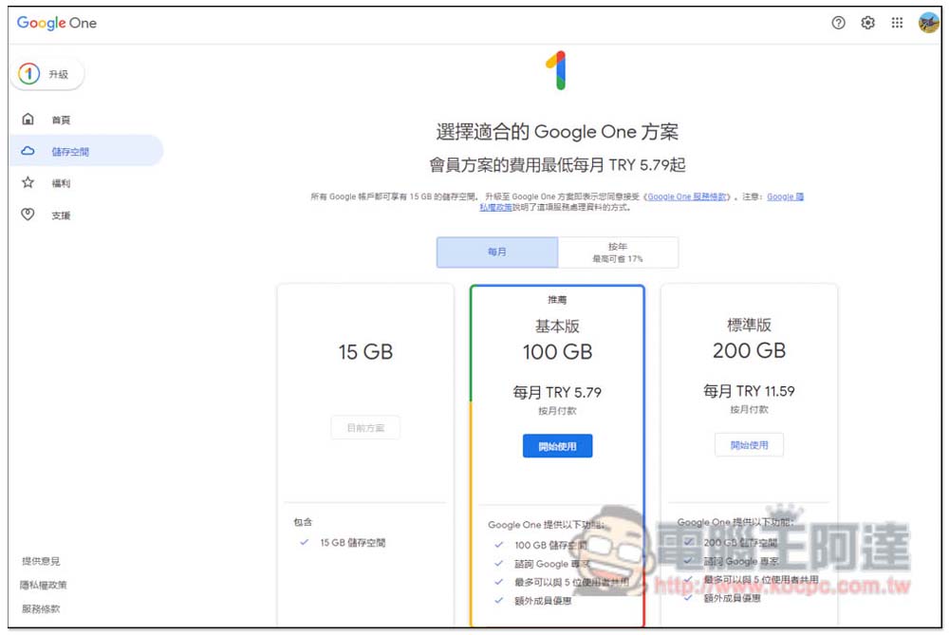Click the 基本版 plan title
Image resolution: width=949 pixels, height=635 pixels.
557,327
